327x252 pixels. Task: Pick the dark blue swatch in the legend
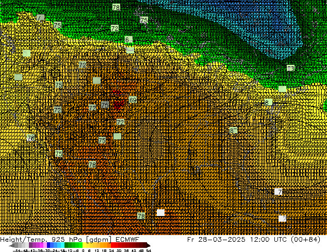pyautogui.click(x=48, y=245)
